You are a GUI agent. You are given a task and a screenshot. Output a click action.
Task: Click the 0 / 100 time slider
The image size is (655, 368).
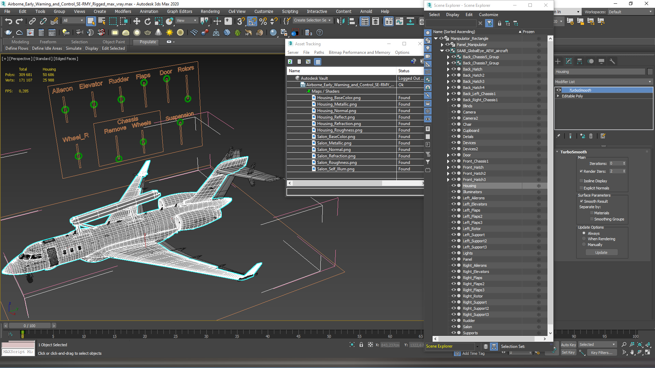[x=30, y=326]
